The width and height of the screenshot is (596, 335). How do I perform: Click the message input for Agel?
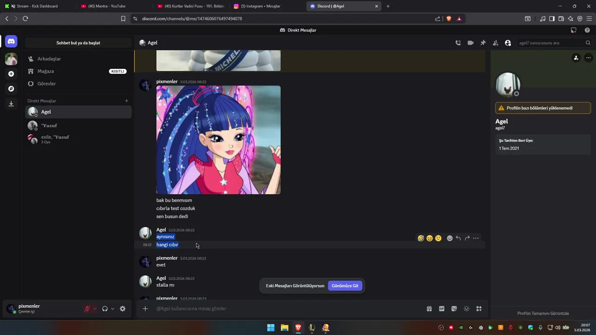[x=289, y=308]
